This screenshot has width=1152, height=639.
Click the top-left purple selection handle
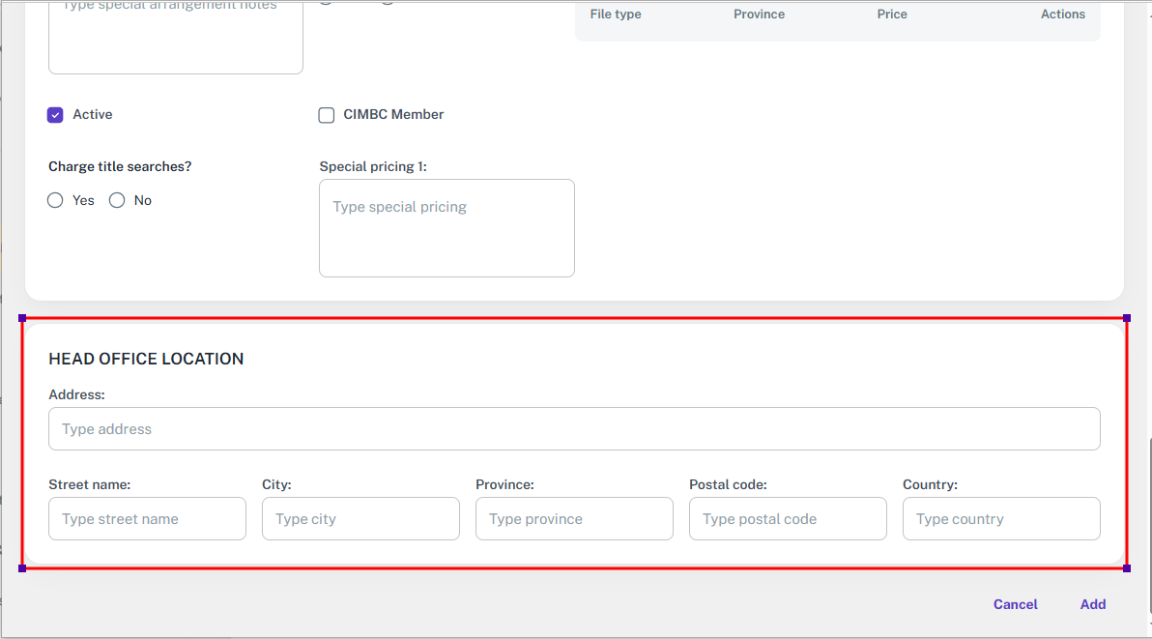(22, 318)
